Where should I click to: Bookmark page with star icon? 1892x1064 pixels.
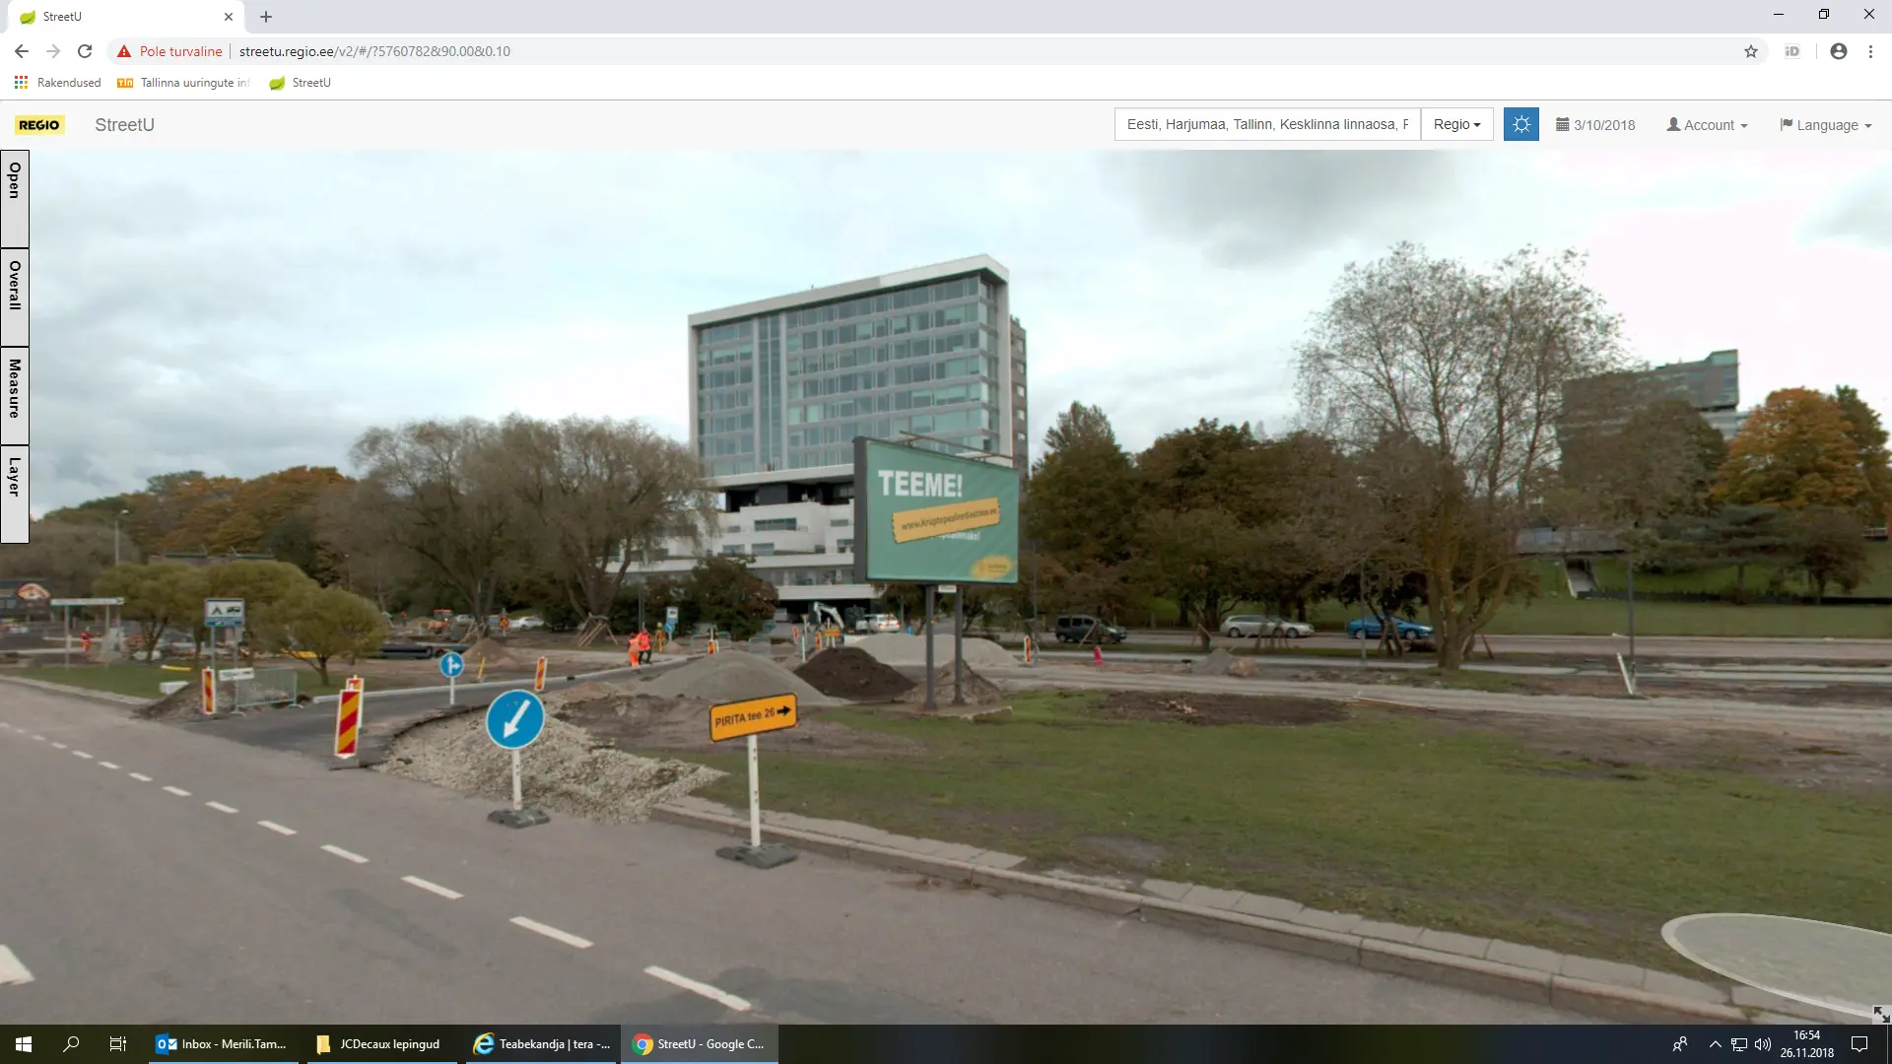coord(1750,51)
